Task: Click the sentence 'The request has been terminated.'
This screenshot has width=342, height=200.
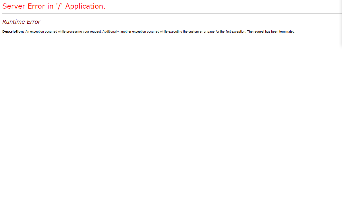Action: 271,31
